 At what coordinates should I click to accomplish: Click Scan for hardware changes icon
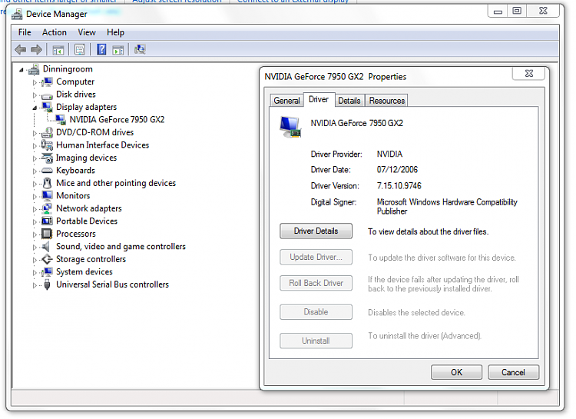140,49
